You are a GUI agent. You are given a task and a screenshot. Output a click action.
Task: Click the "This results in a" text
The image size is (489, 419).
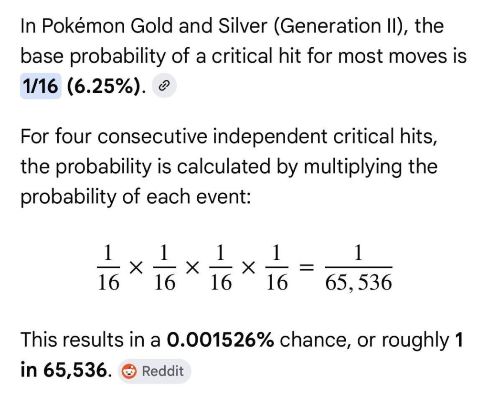tap(91, 340)
